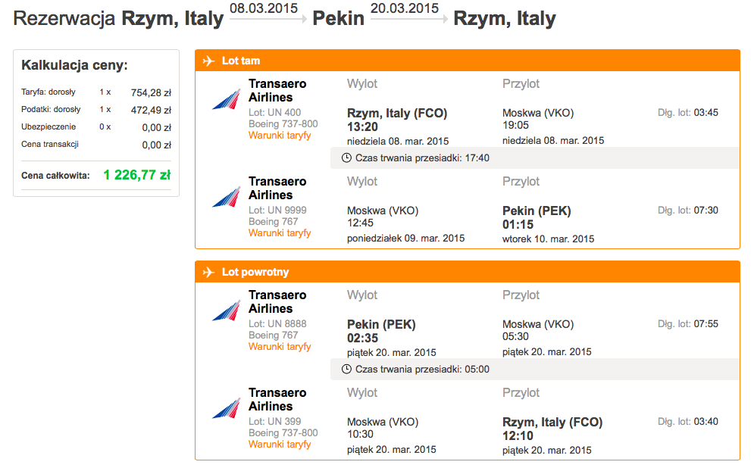This screenshot has height=465, width=751.
Task: Open Warunki taryfy for flight UN 8888
Action: click(280, 347)
